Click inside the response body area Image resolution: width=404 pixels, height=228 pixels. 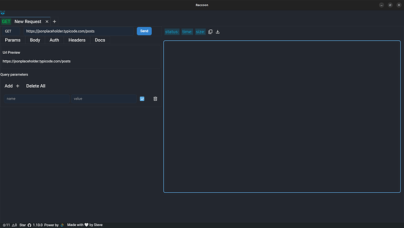pyautogui.click(x=282, y=116)
